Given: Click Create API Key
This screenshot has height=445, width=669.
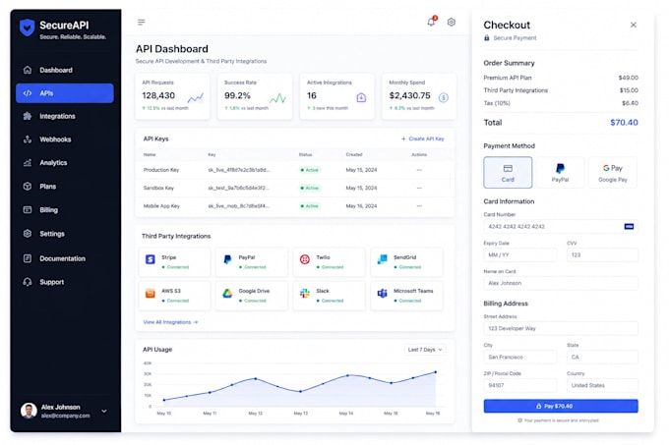Looking at the screenshot, I should click(x=422, y=139).
